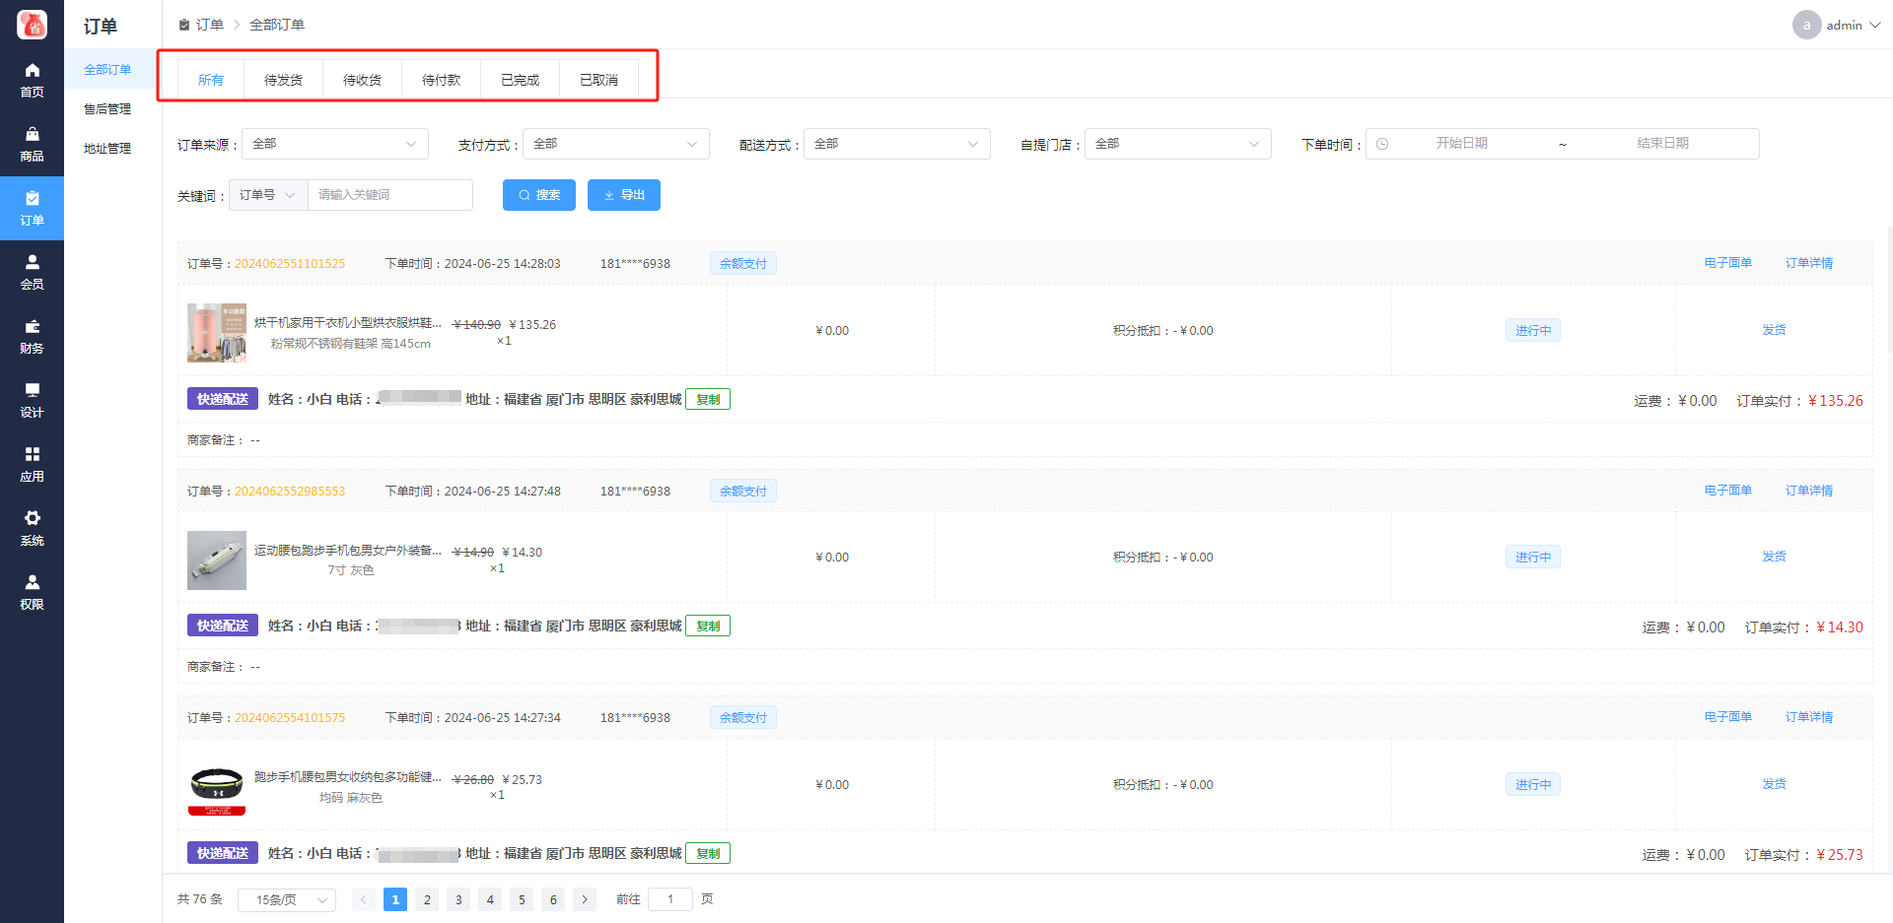Select the 应用 grid icon
Screen dimensions: 1893x923
point(32,455)
